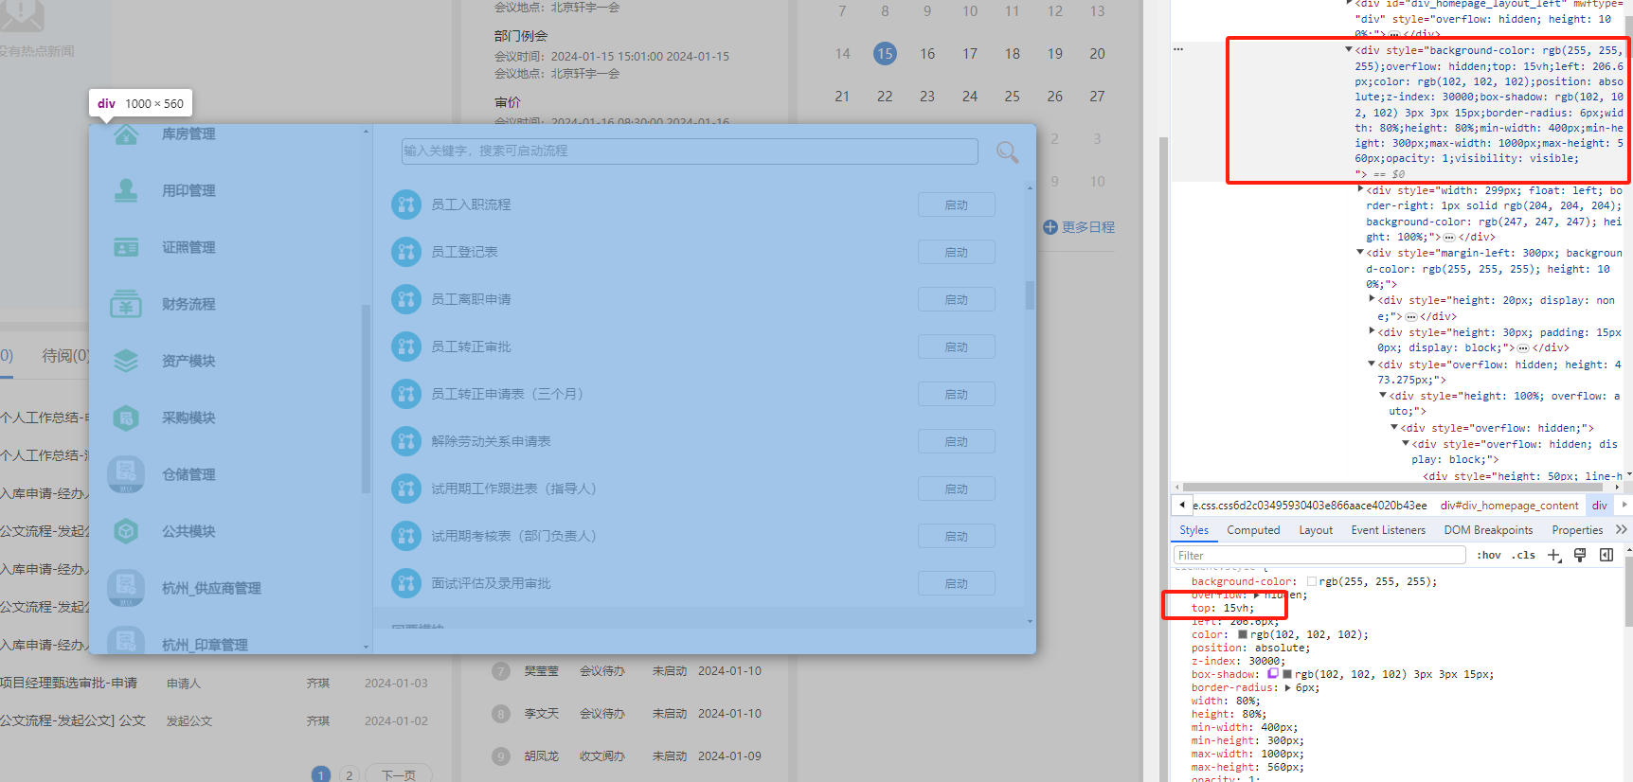Click the workflow icon beside 面试评估及录用审批
The image size is (1633, 782).
[406, 583]
